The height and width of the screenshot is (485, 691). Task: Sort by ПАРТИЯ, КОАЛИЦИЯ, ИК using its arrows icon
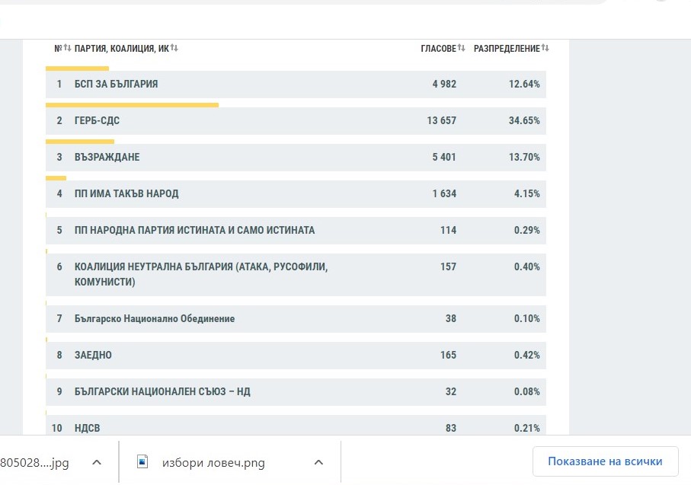(x=174, y=49)
